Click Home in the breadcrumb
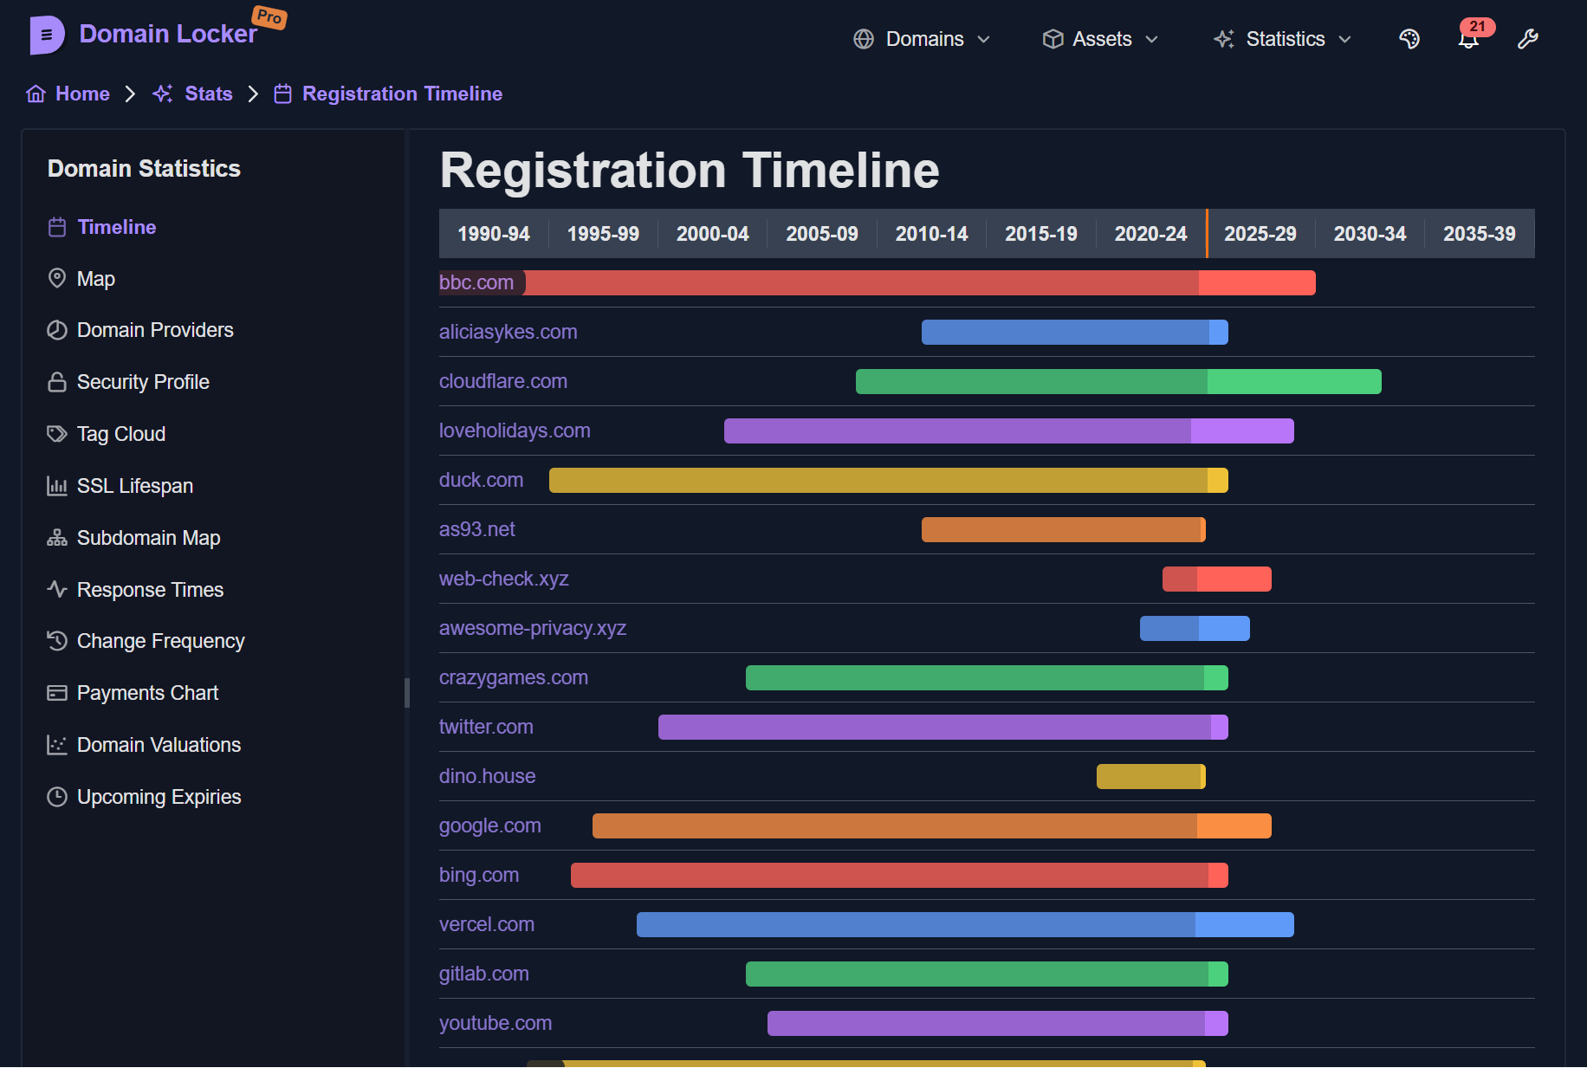The width and height of the screenshot is (1587, 1068). [81, 94]
